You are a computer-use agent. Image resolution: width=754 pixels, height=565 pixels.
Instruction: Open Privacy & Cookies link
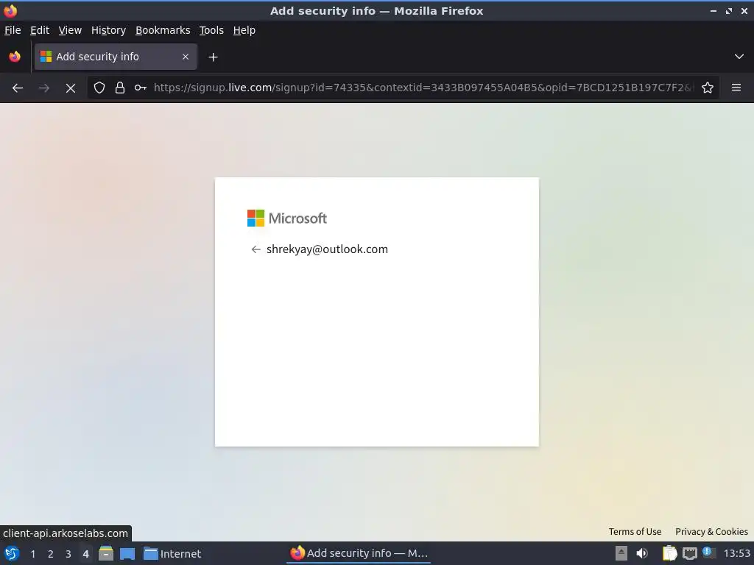[711, 531]
